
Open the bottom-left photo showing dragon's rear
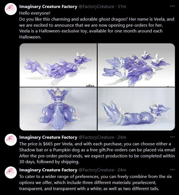58,109
